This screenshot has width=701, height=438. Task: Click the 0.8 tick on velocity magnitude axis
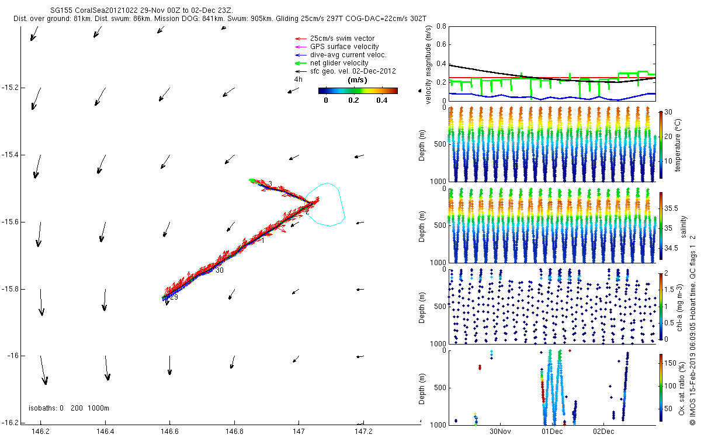pyautogui.click(x=442, y=27)
